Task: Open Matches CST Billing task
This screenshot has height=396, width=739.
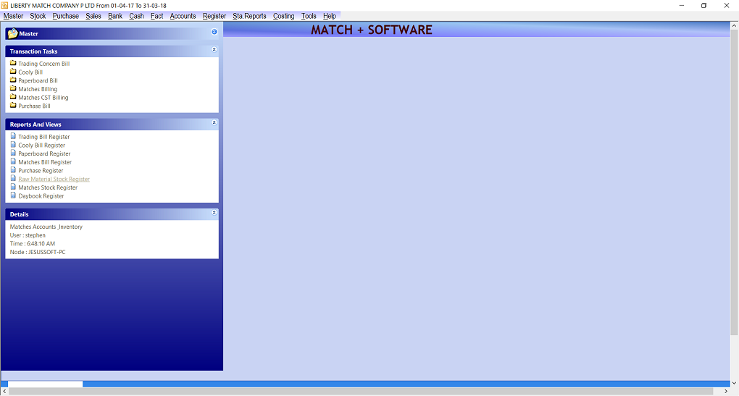Action: coord(43,98)
